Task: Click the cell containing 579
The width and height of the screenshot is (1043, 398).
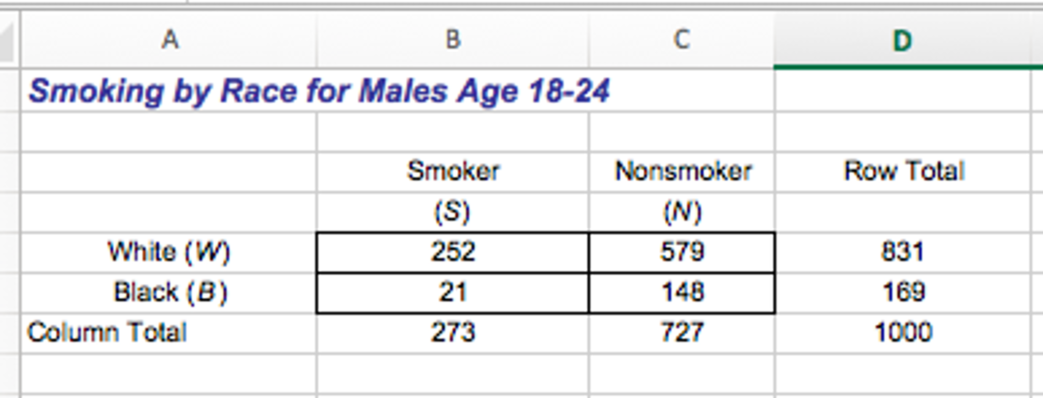Action: pos(682,252)
